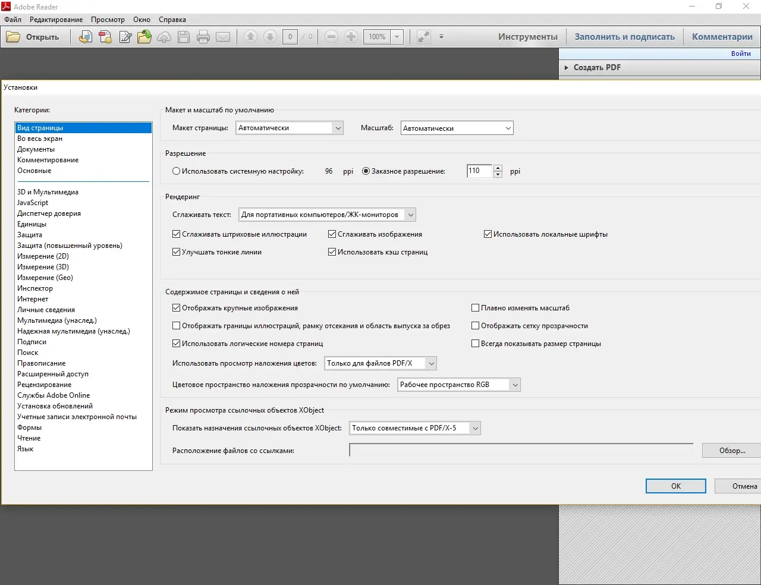Open the toolbar customize small arrow
The height and width of the screenshot is (585, 761).
coord(441,37)
